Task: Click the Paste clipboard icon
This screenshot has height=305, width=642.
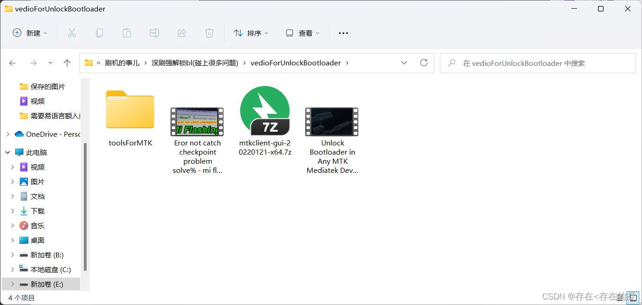Action: pyautogui.click(x=127, y=33)
